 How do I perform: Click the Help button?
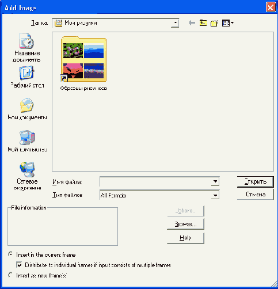coord(185,238)
